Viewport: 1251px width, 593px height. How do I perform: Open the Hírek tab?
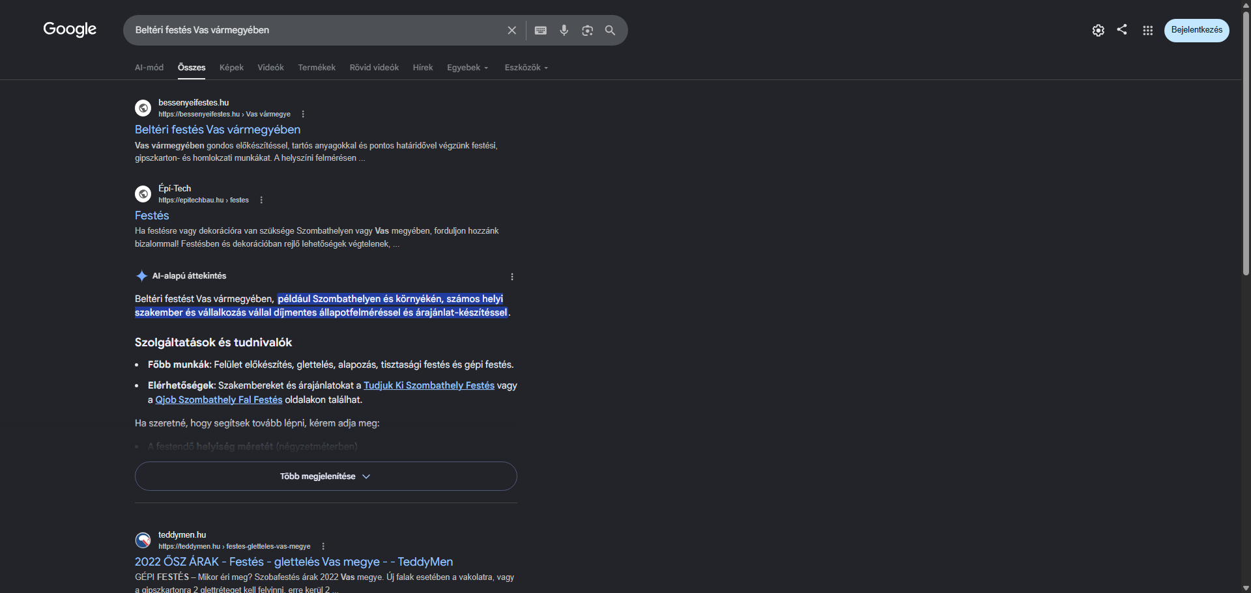423,68
